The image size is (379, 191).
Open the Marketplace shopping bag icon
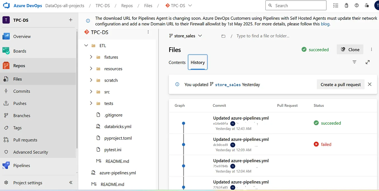[346, 5]
